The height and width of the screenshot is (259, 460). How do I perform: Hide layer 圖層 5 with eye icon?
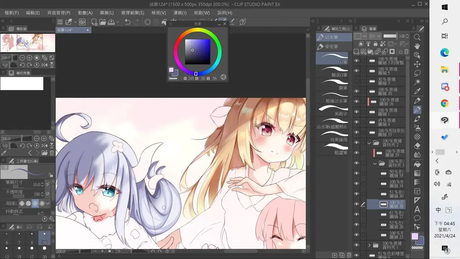click(x=356, y=71)
